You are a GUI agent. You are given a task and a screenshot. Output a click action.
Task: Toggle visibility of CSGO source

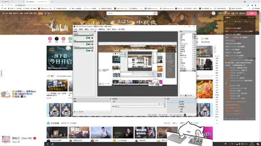tap(193, 61)
